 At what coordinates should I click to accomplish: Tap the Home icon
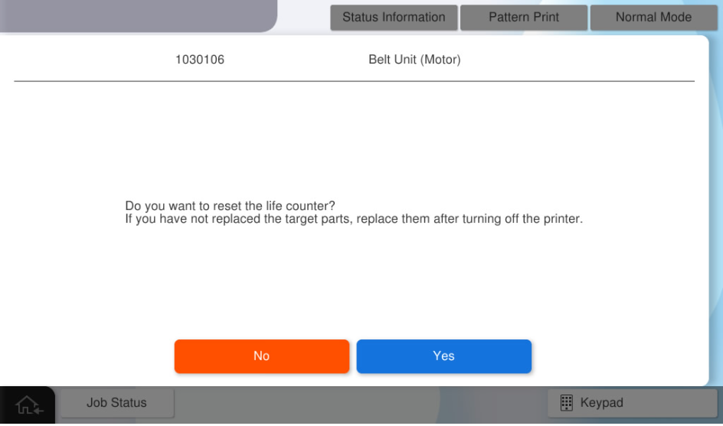click(27, 405)
